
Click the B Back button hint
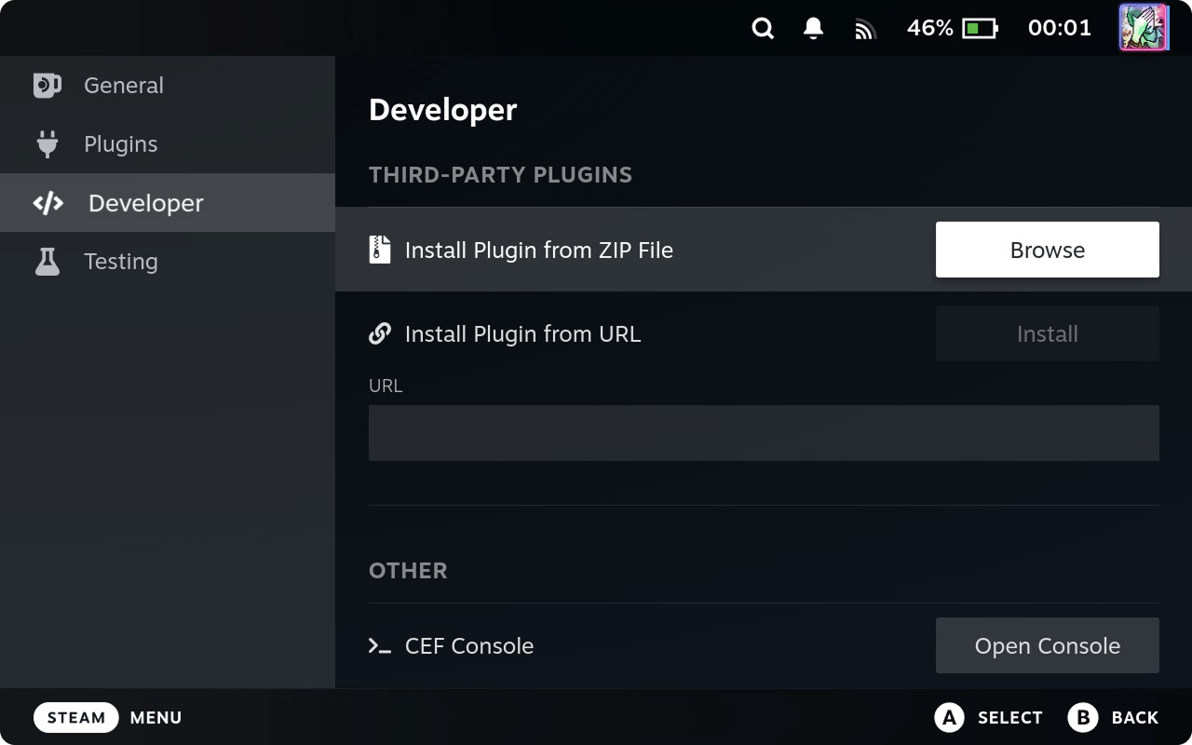click(1113, 717)
